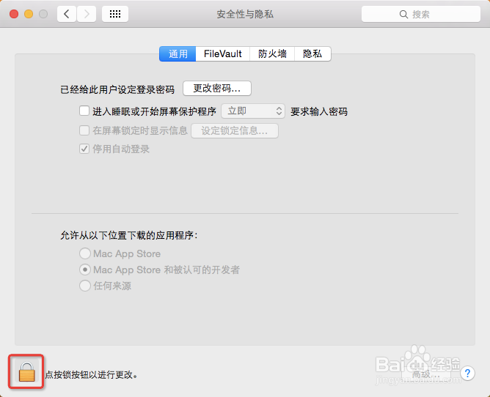Click the 设定锁定信息… button

[235, 131]
